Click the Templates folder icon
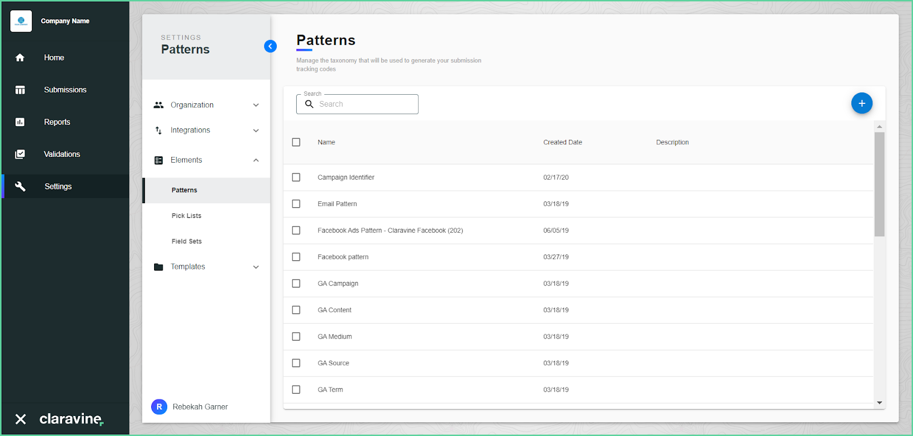The height and width of the screenshot is (436, 913). coord(159,267)
